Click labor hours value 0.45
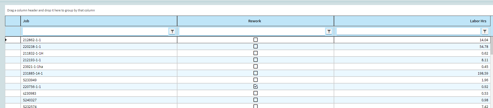The width and height of the screenshot is (493, 108). tap(485, 67)
